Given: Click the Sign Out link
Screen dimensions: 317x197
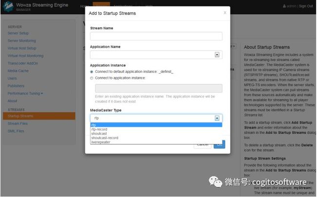Looking at the screenshot, I should point(306,6).
